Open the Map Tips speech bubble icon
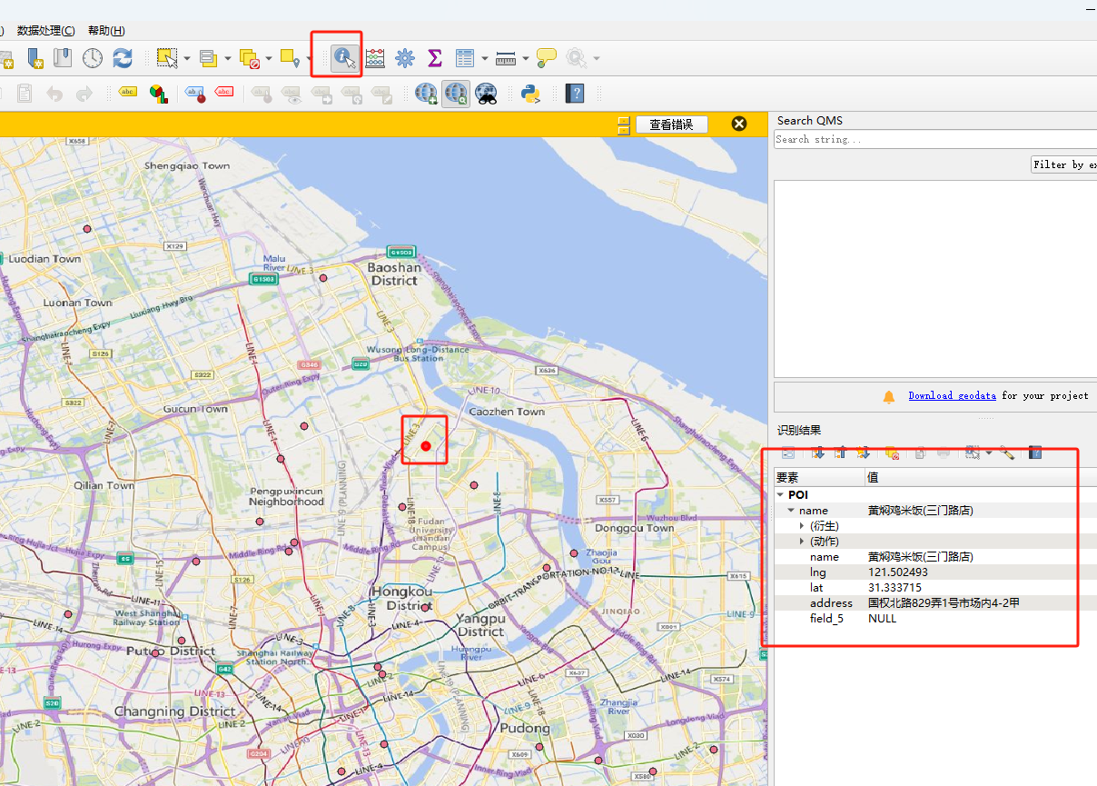Screen dimensions: 1097x786 546,58
